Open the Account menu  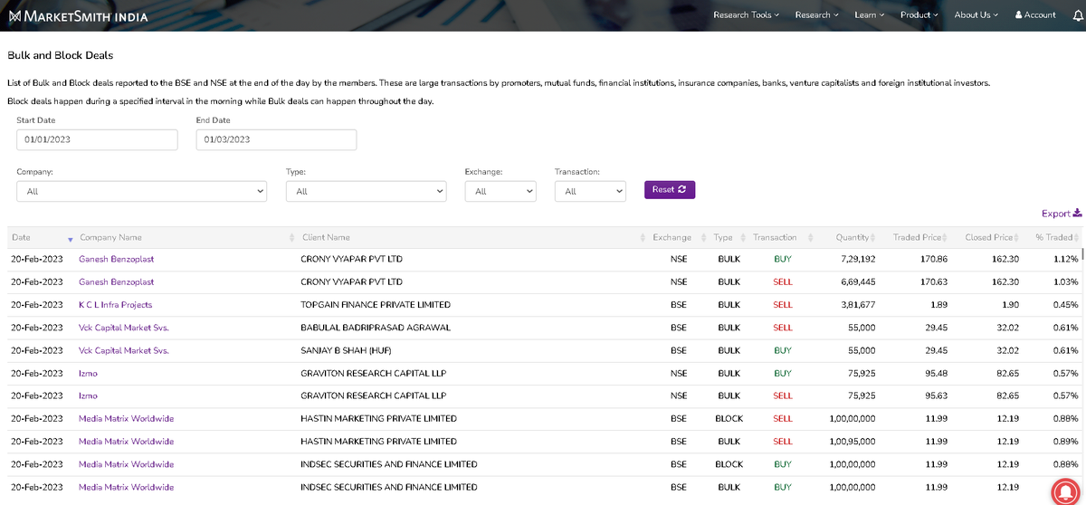pyautogui.click(x=1035, y=15)
